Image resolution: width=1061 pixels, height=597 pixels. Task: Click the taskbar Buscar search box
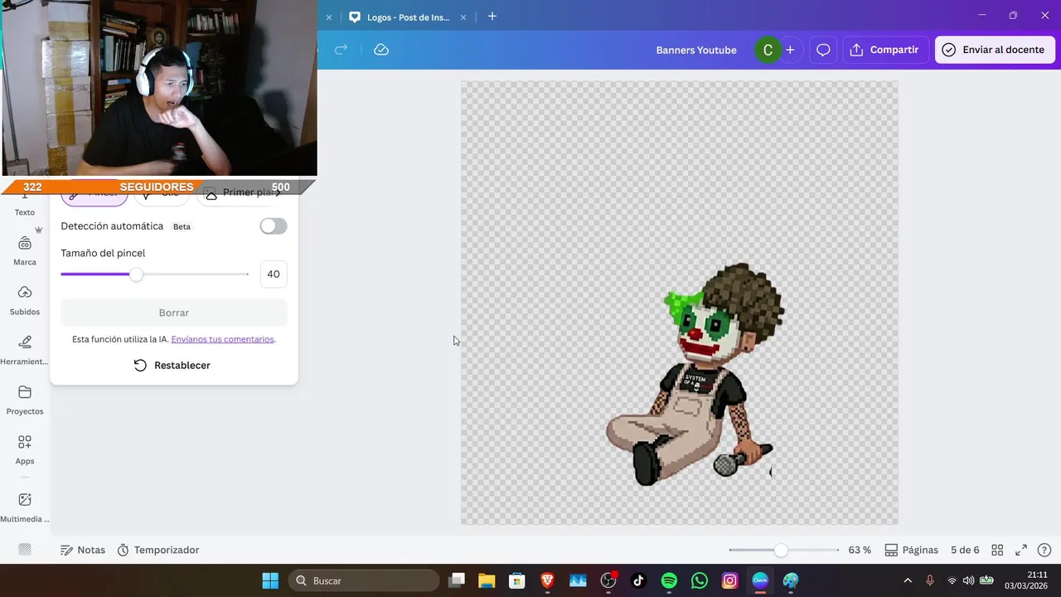(x=363, y=580)
